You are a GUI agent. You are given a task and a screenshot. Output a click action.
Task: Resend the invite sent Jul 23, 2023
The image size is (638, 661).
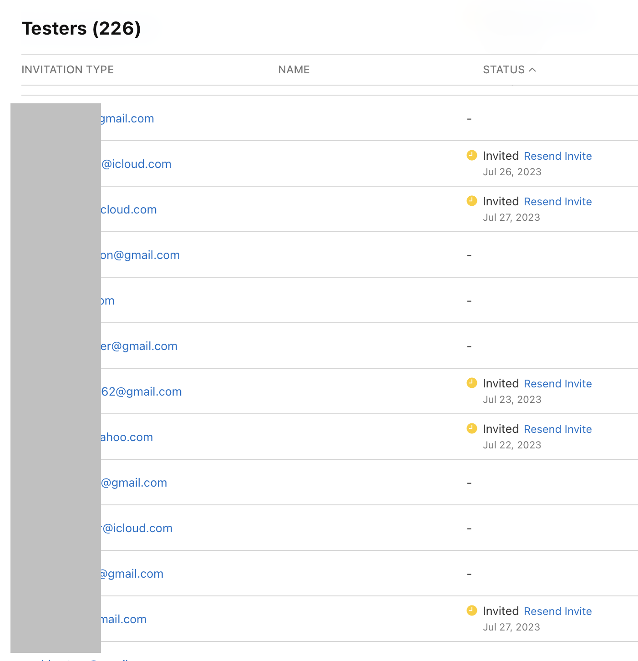point(557,384)
